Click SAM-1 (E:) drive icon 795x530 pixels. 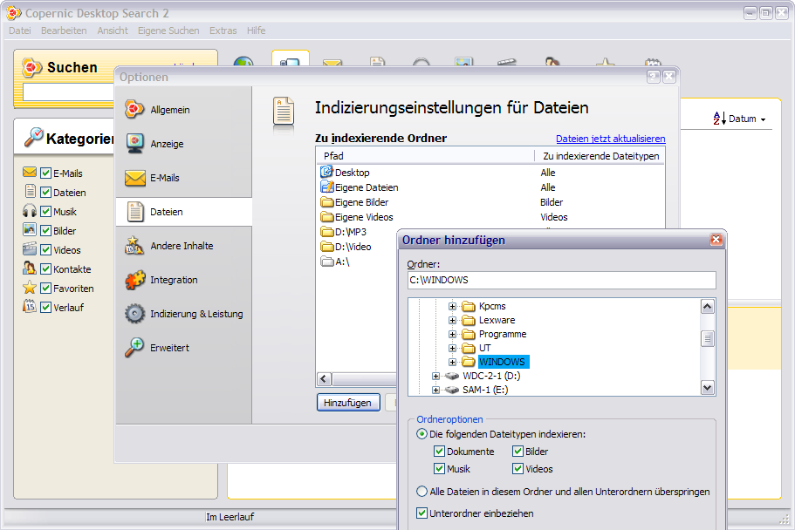coord(451,390)
